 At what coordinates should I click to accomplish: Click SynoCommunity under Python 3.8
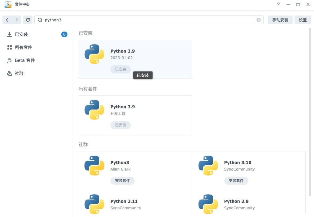click(x=239, y=208)
